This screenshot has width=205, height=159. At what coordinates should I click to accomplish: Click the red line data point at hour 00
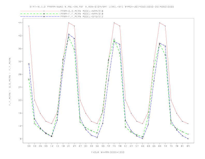[29, 26]
